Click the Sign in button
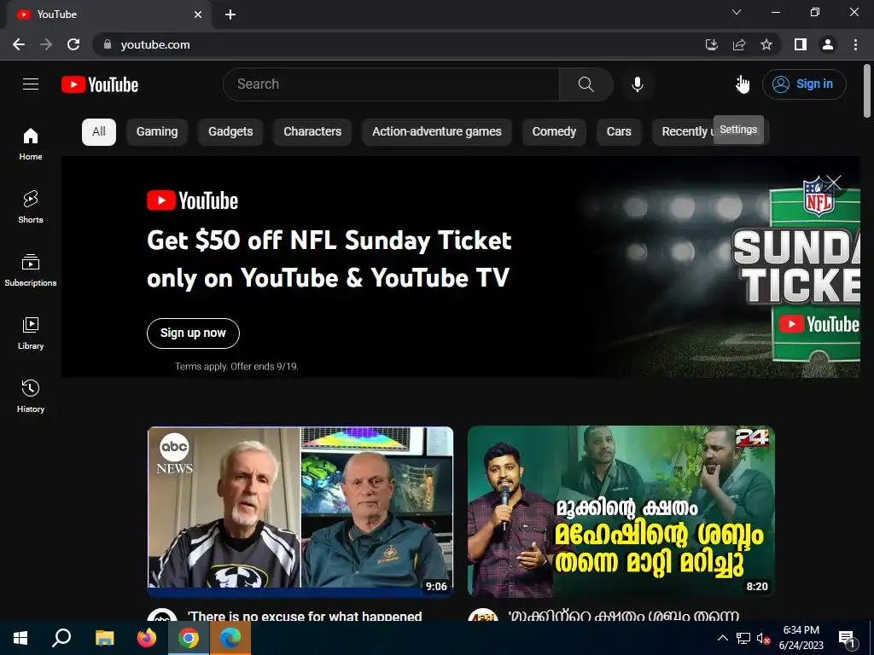 pos(804,84)
